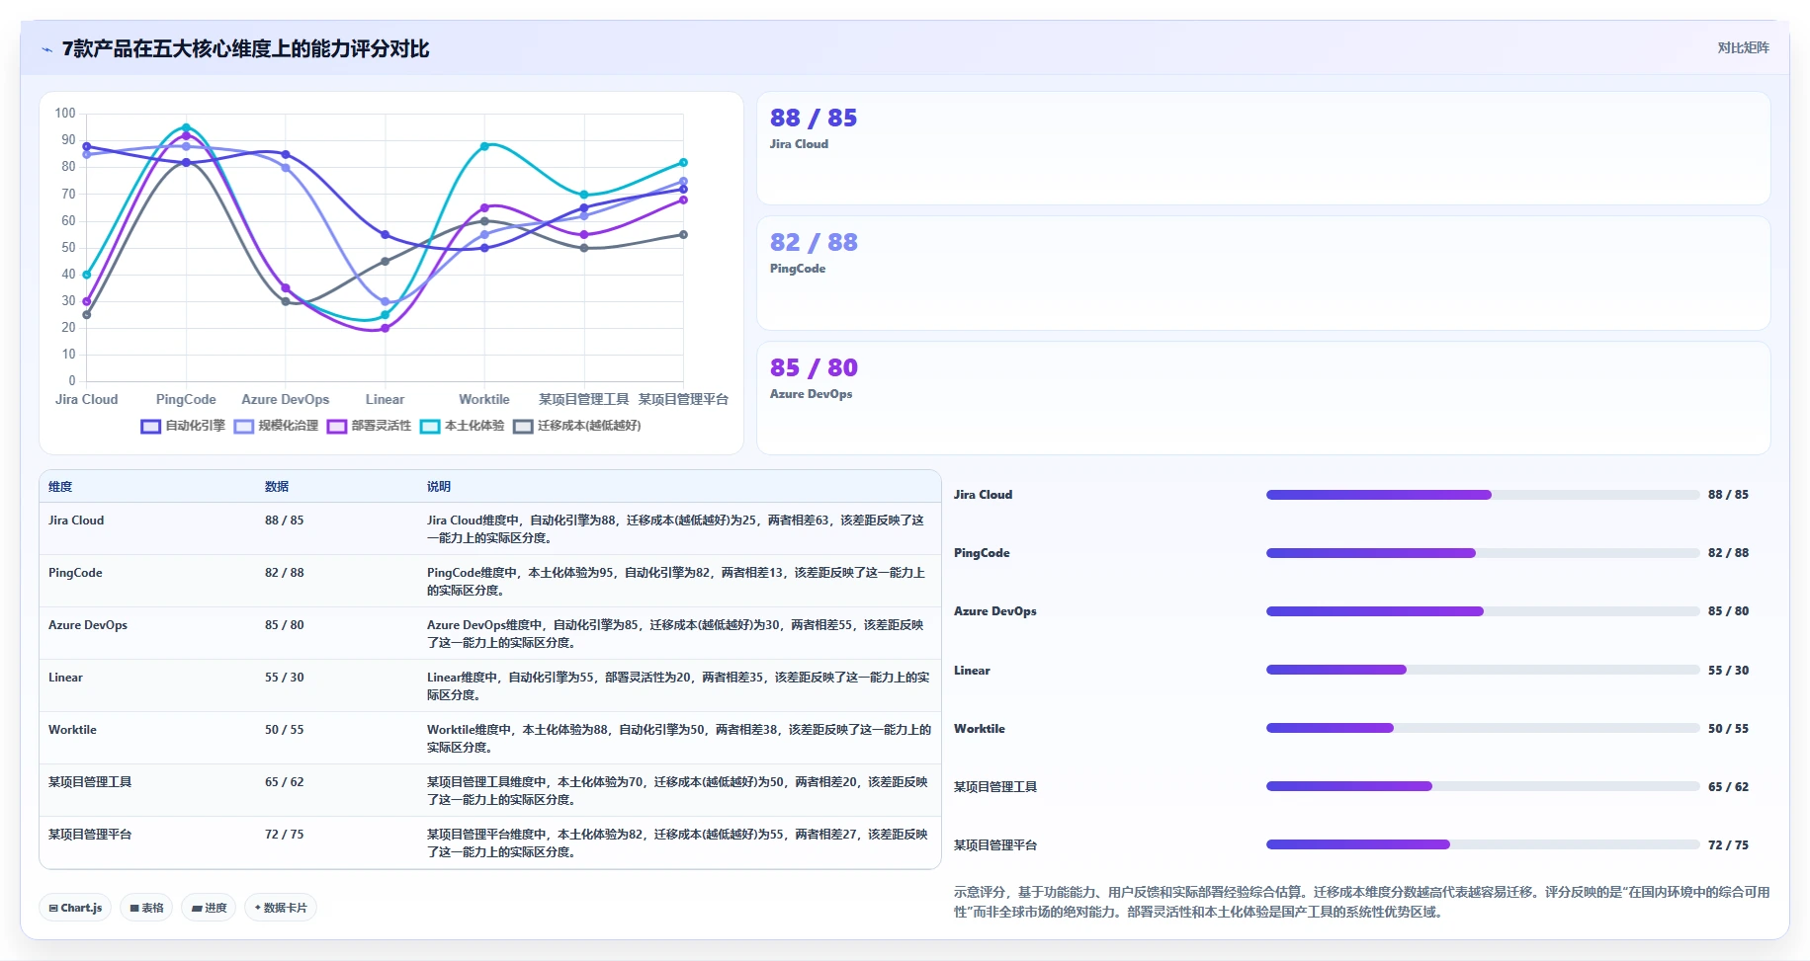Click the 某项目管理平台 progress bar
The image size is (1810, 961).
coord(1483,844)
